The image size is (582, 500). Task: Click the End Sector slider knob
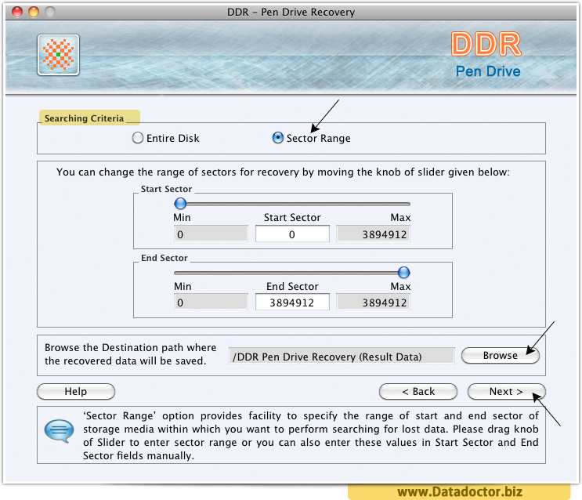(404, 273)
